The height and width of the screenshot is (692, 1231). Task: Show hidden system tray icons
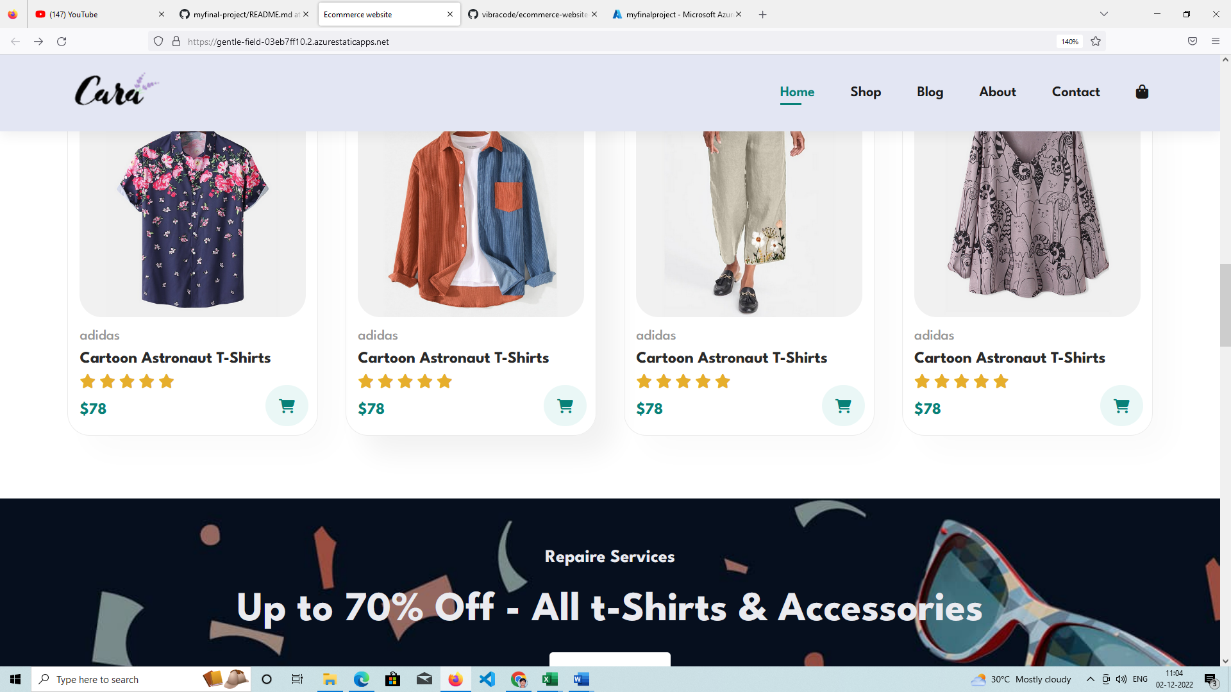1090,679
